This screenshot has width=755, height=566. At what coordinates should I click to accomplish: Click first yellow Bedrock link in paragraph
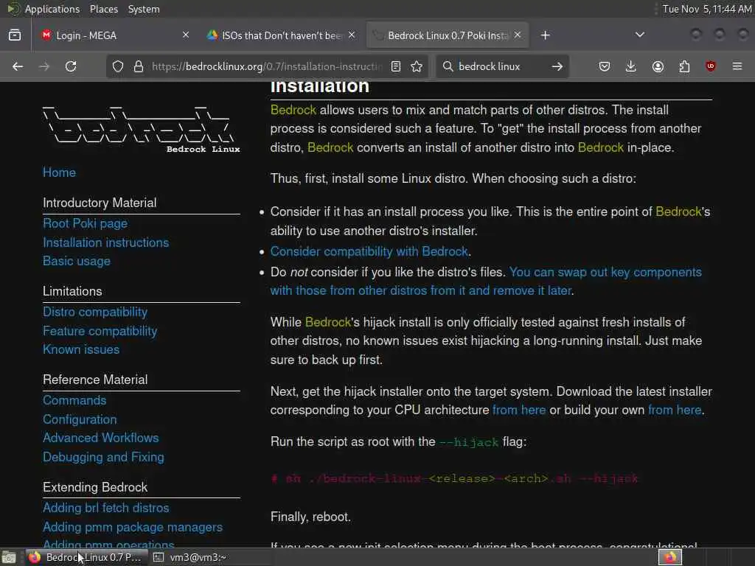point(293,110)
